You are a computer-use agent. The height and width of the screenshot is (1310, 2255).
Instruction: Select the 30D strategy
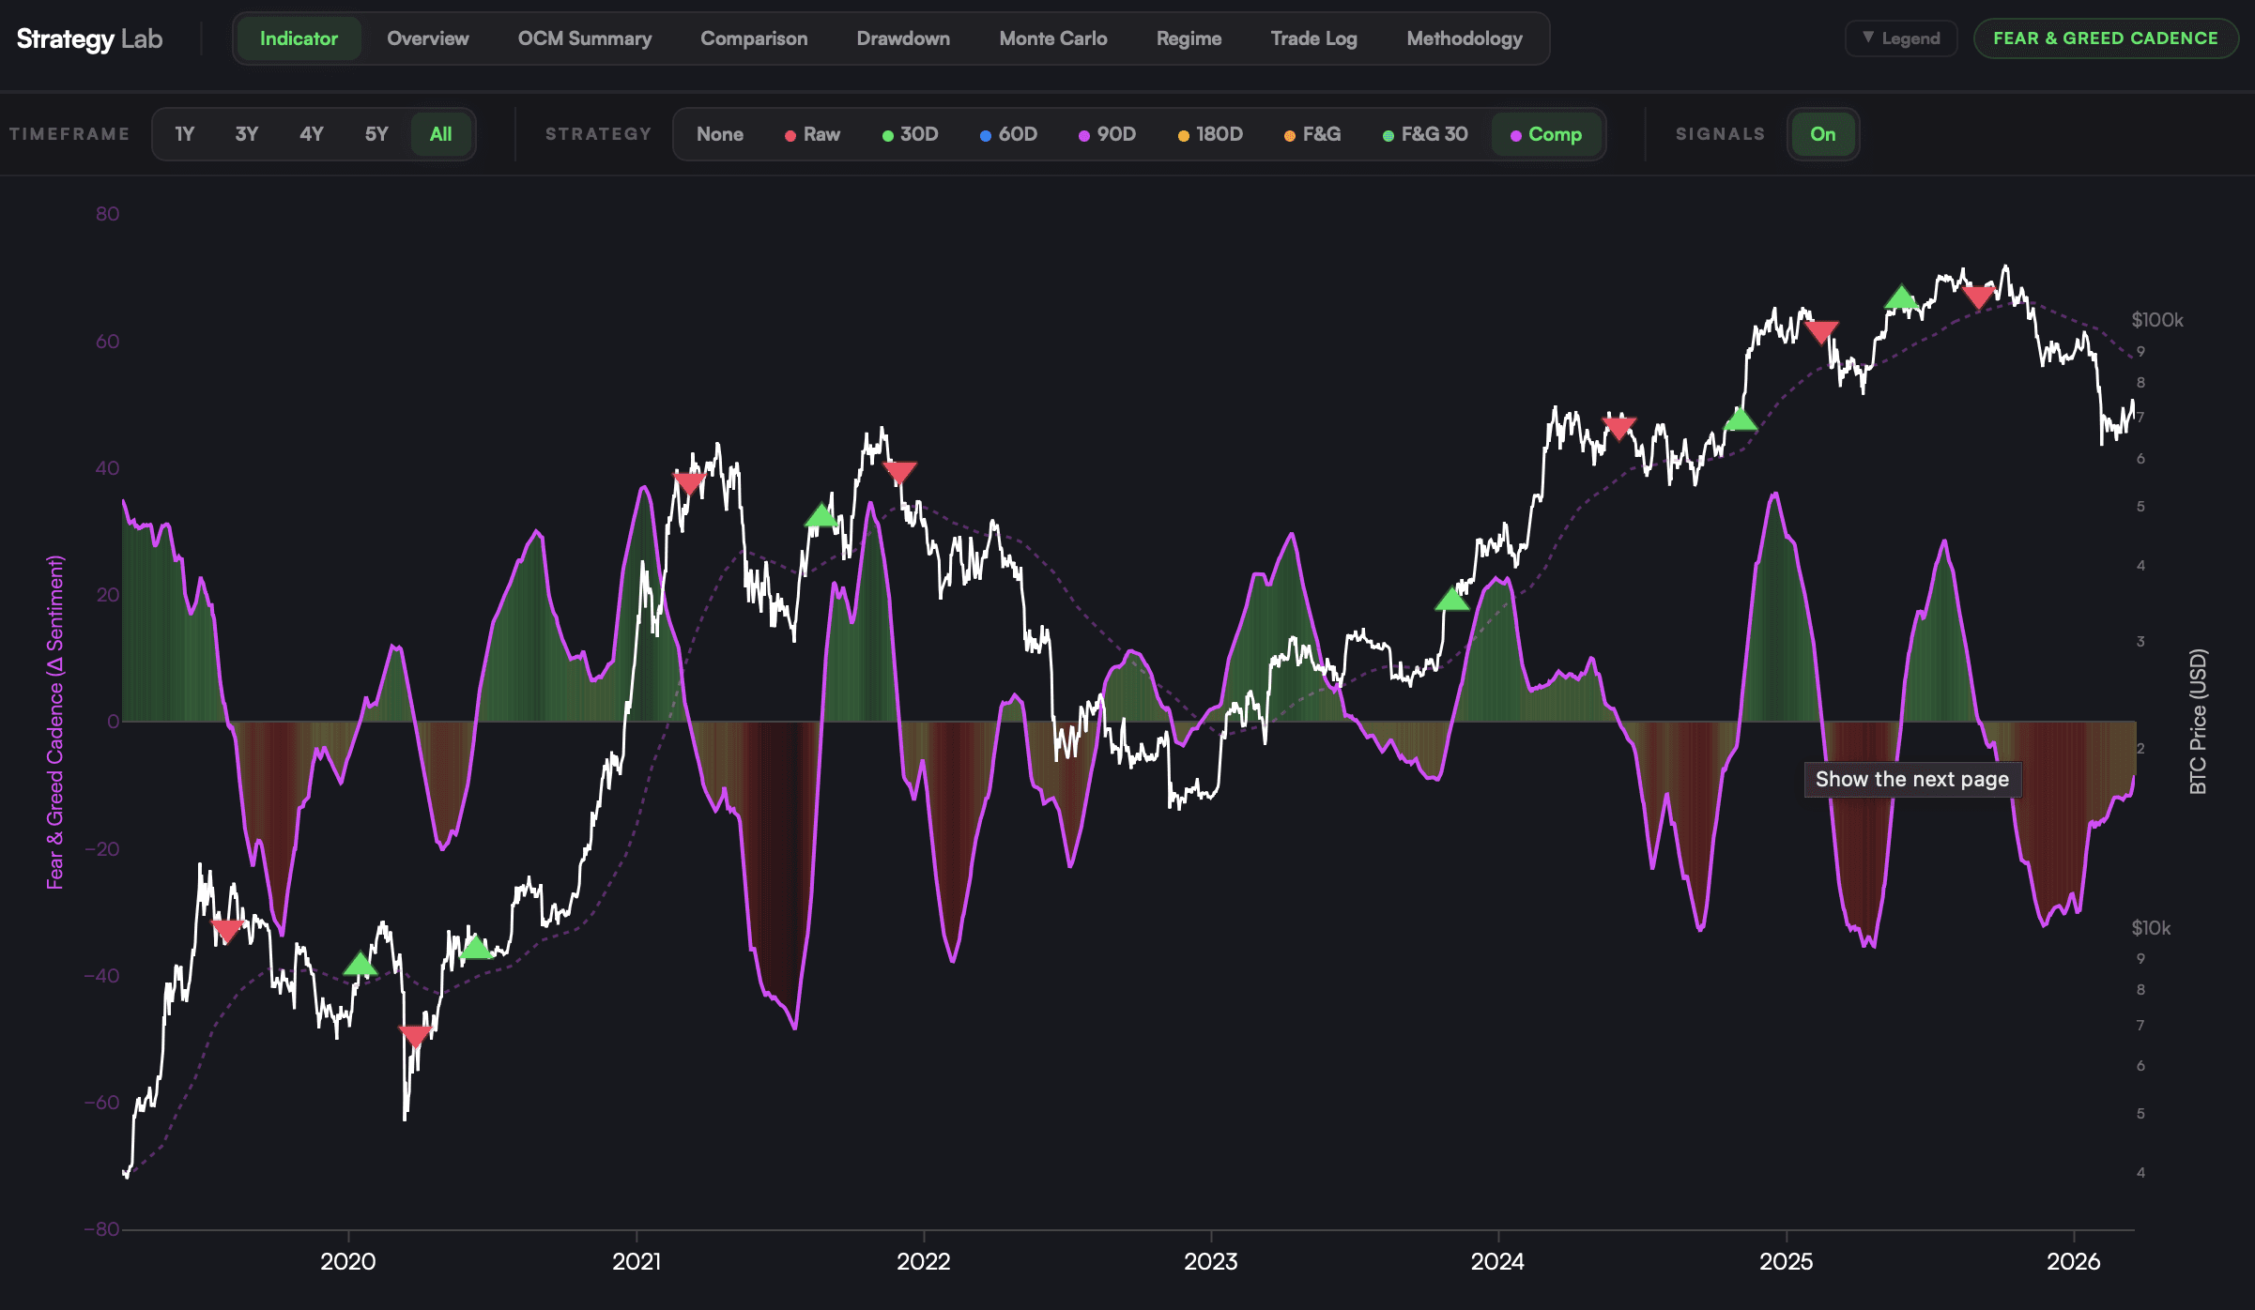tap(911, 134)
